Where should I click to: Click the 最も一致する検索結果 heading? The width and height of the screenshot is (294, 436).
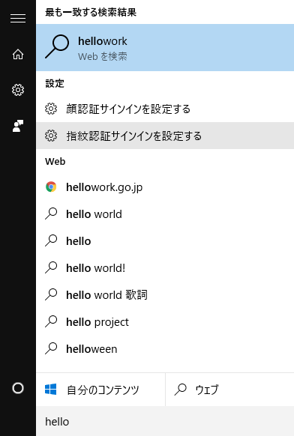pyautogui.click(x=91, y=12)
